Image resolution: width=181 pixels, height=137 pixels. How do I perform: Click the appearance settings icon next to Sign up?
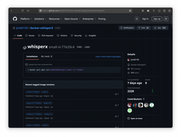click(166, 19)
